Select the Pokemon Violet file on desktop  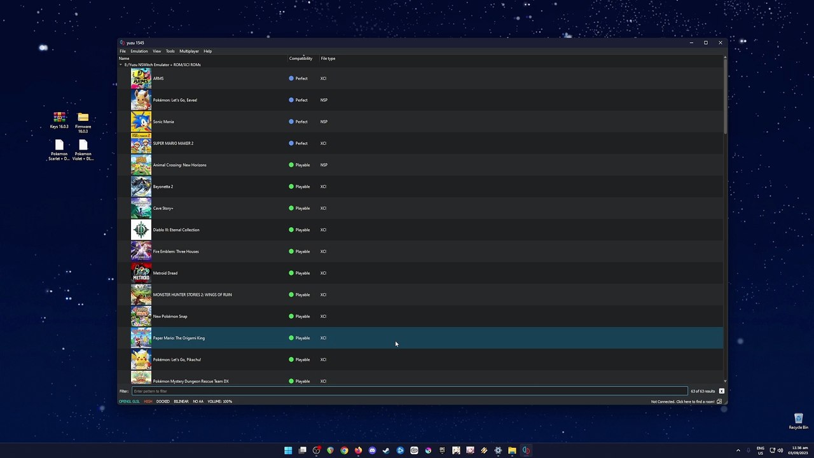coord(83,149)
